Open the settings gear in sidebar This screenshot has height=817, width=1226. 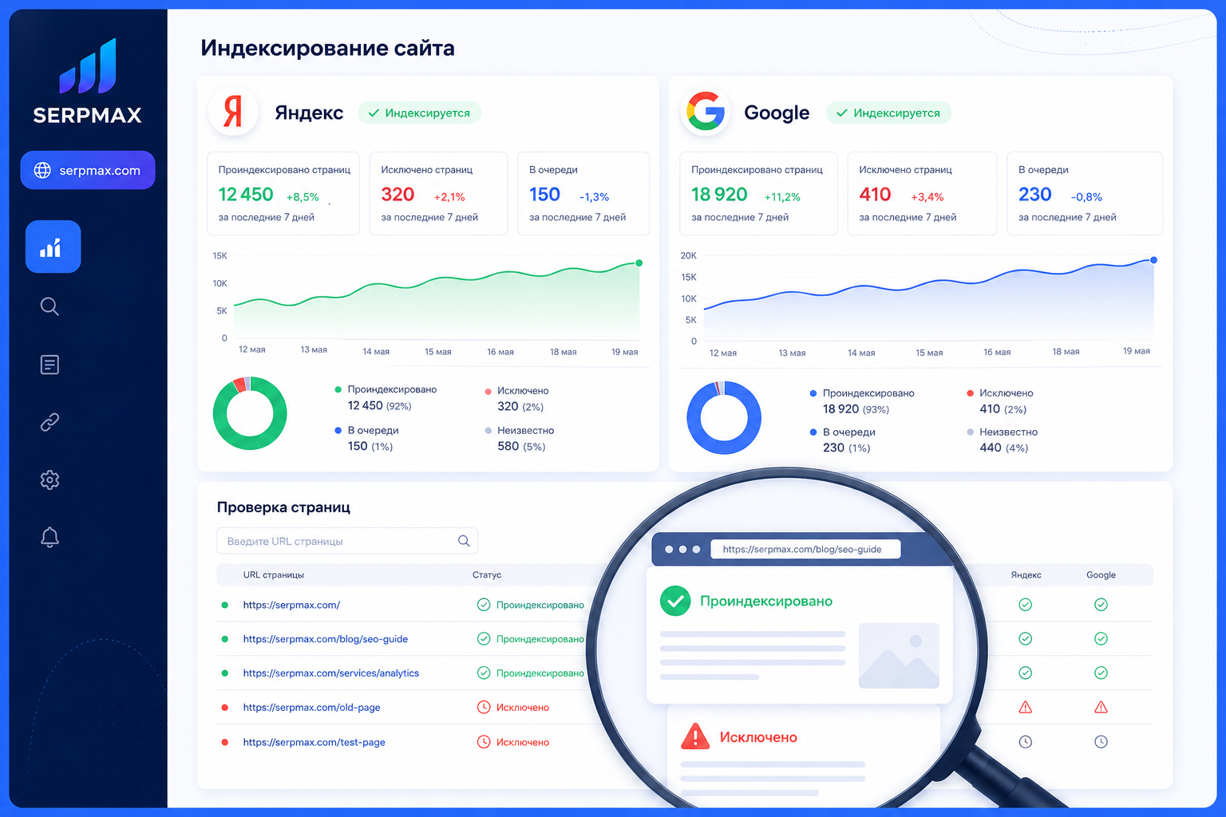pyautogui.click(x=49, y=480)
